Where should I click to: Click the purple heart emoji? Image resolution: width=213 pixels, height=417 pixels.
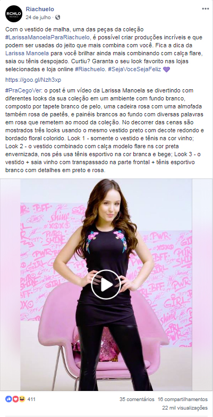coord(166,70)
